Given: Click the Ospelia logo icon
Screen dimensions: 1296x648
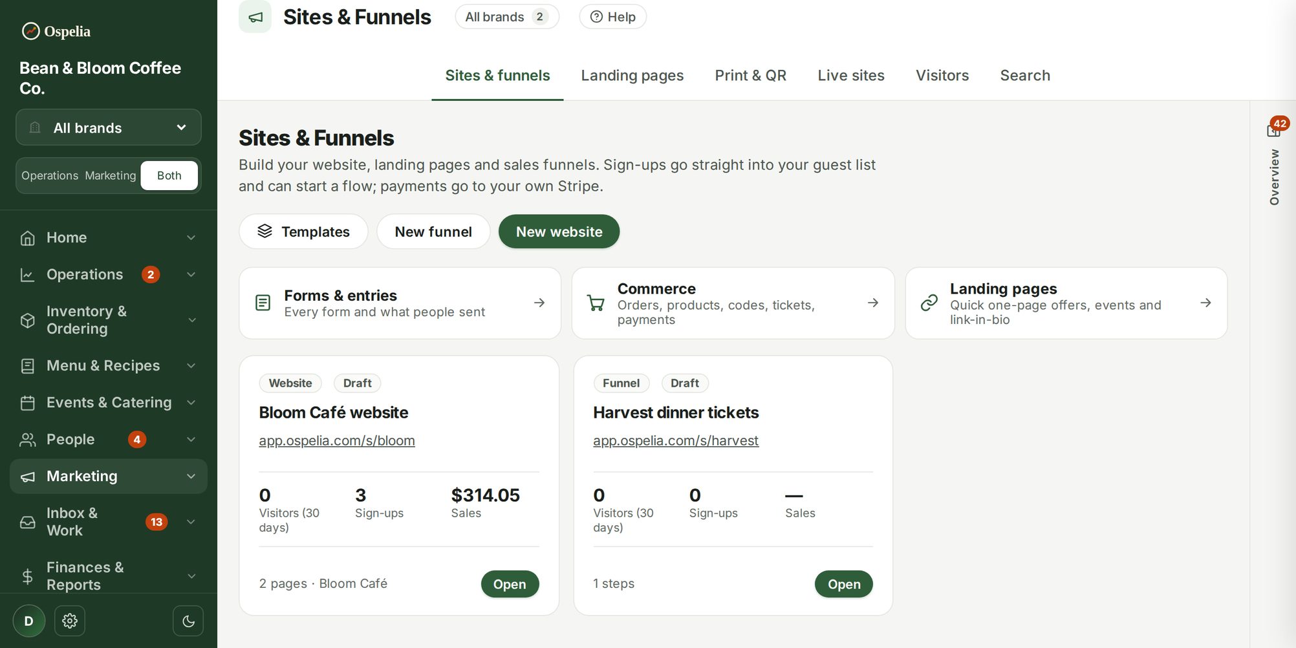Looking at the screenshot, I should pos(30,30).
